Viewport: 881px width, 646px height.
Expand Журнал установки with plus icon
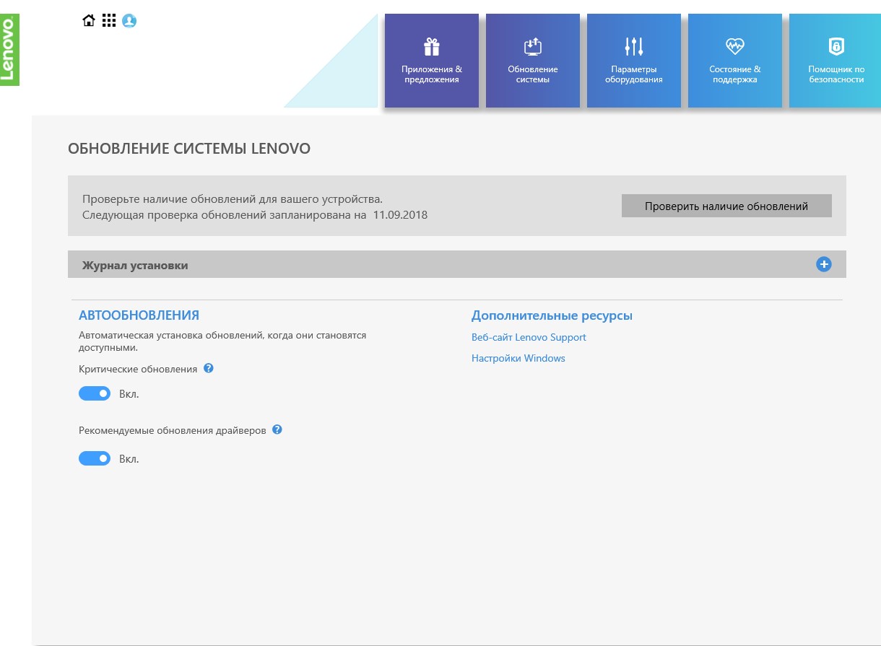824,264
